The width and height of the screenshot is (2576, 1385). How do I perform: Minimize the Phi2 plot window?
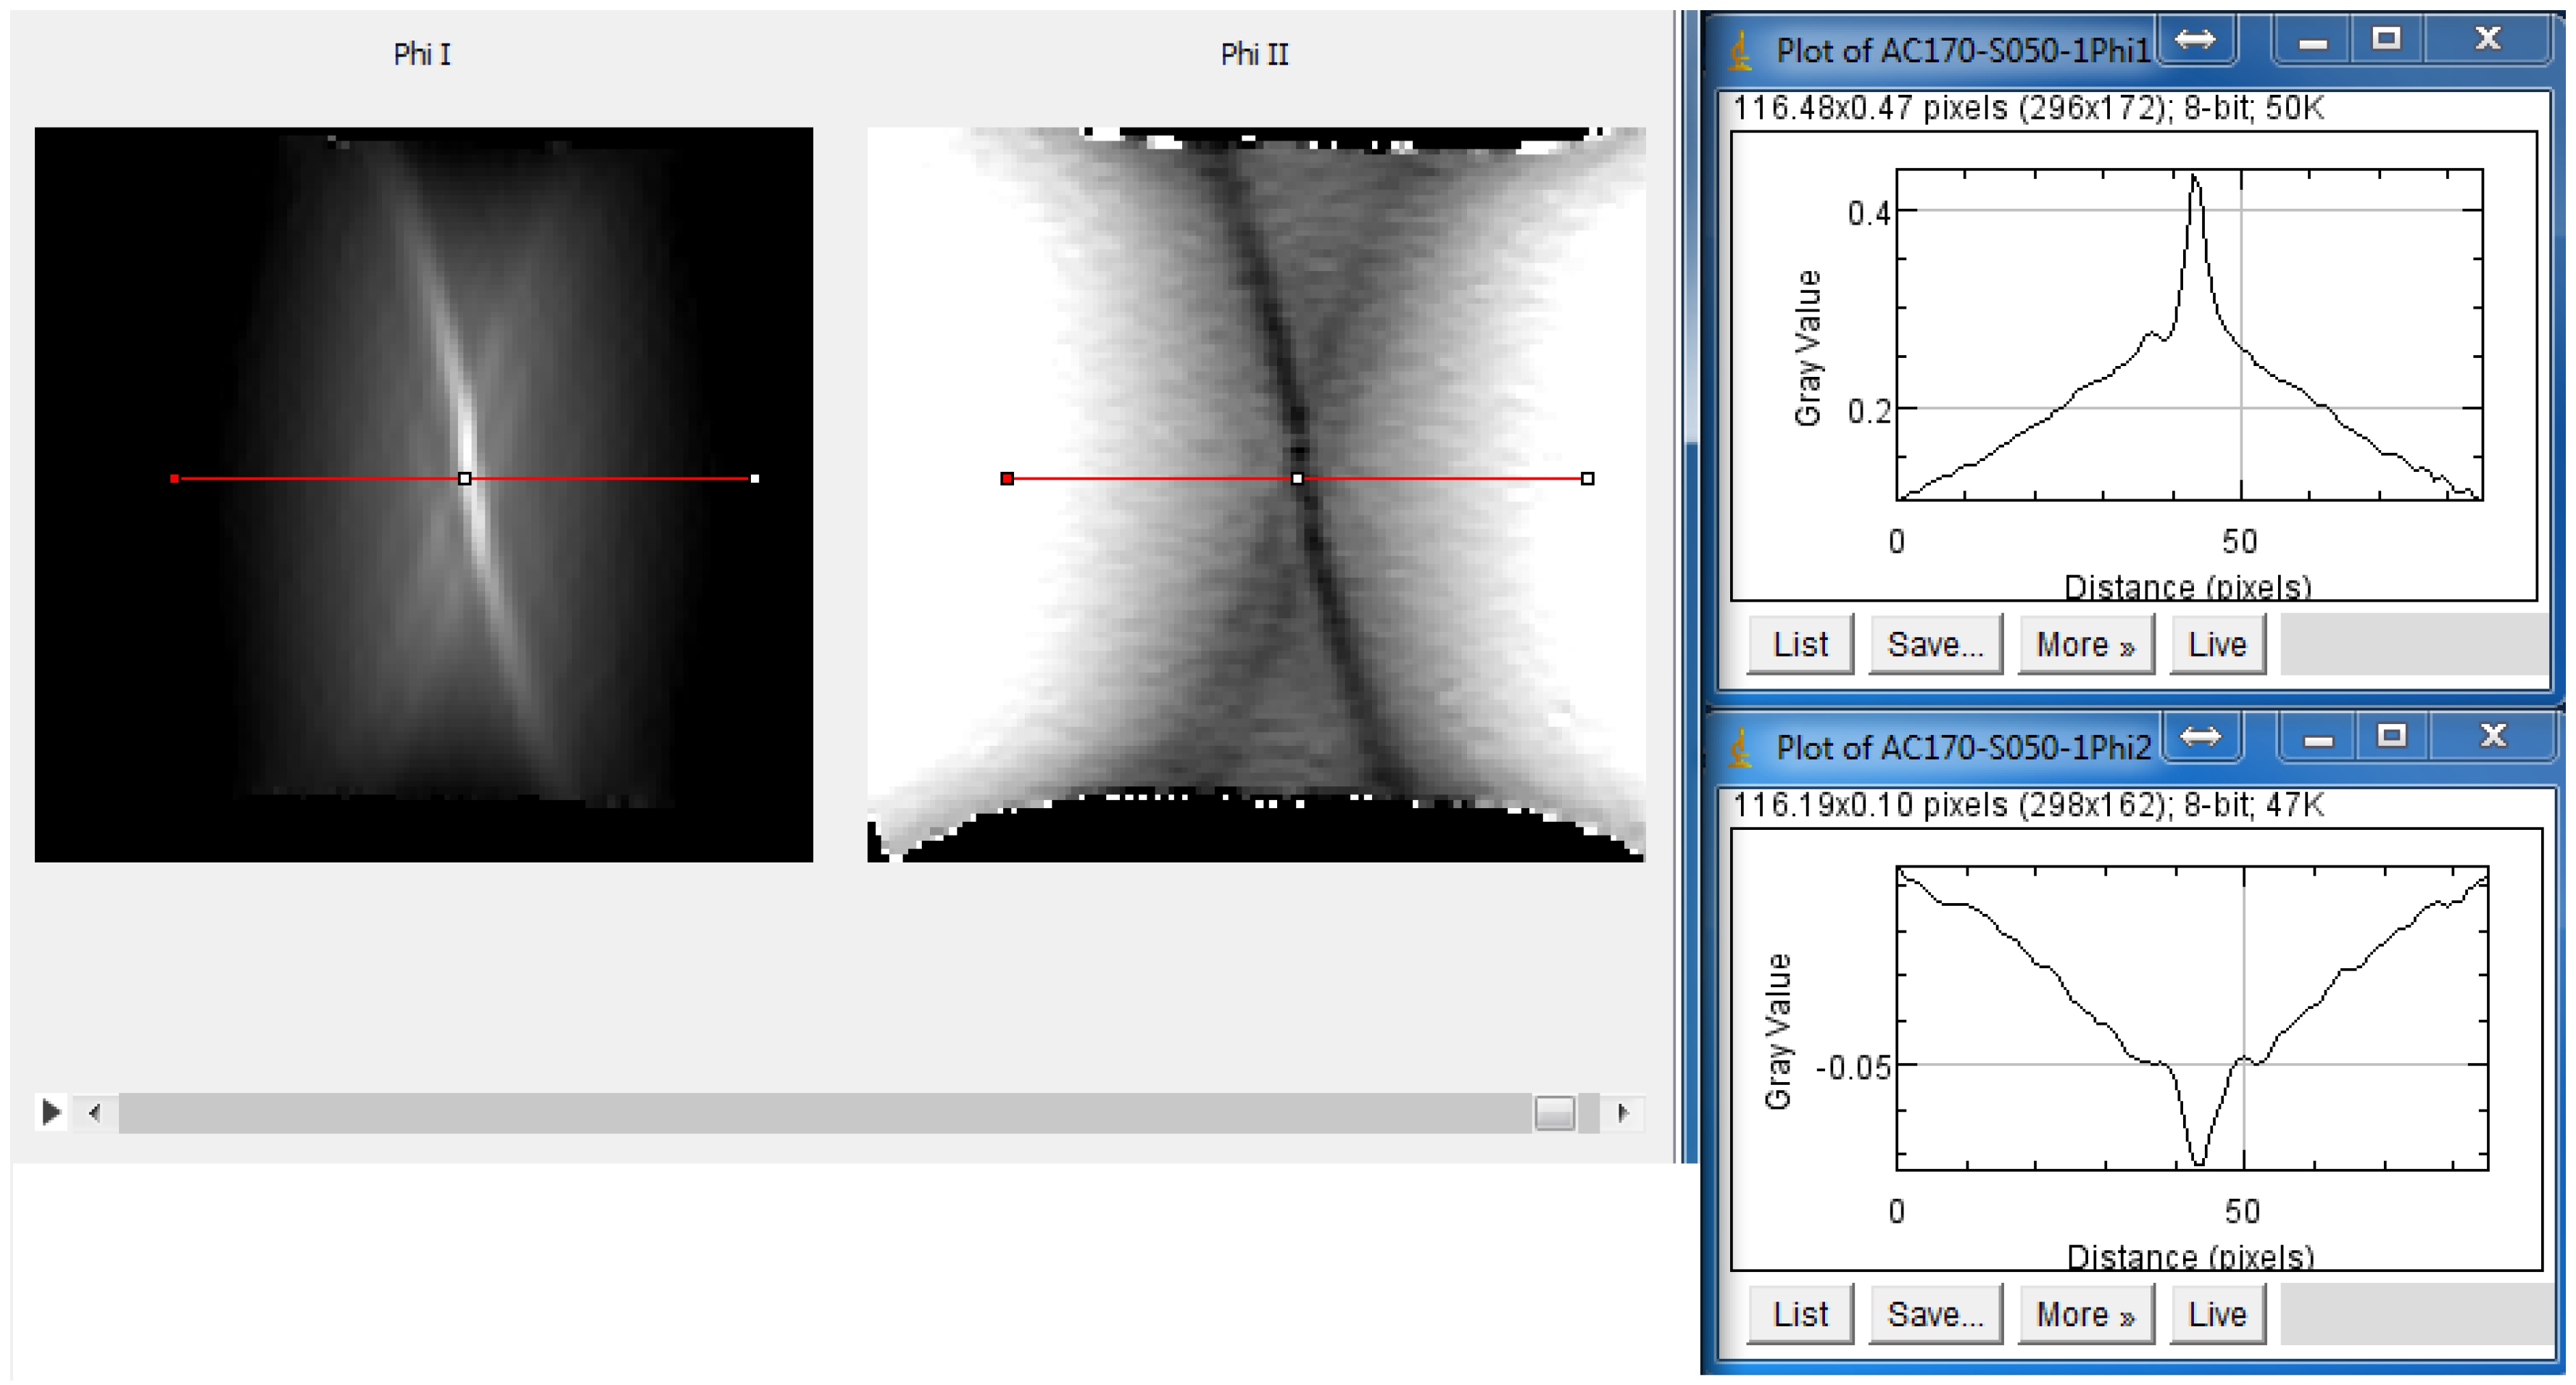pyautogui.click(x=2318, y=737)
